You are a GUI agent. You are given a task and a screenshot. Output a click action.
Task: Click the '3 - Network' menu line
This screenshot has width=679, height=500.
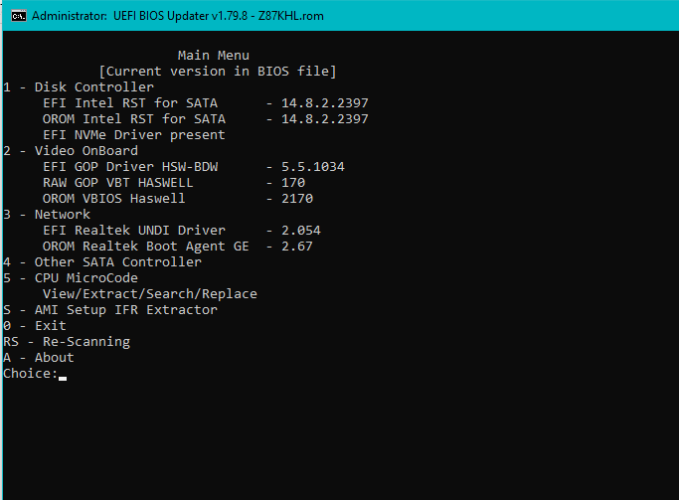point(47,215)
